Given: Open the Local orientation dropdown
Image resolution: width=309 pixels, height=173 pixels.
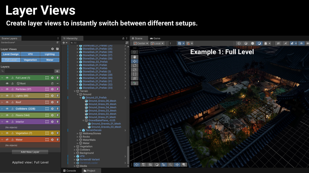Looking at the screenshot, I should pos(157,43).
